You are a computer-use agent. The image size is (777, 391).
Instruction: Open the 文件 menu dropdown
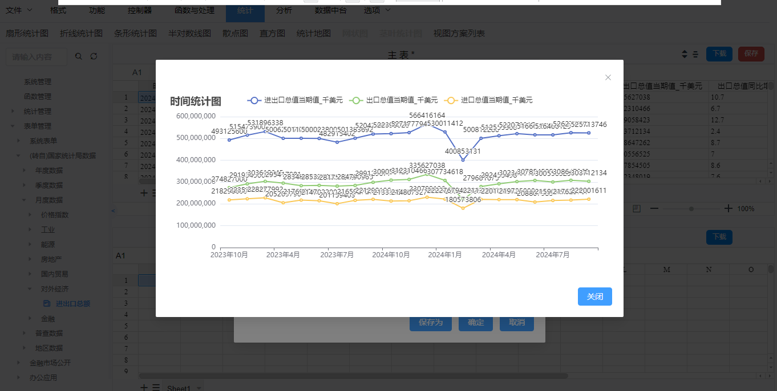click(x=19, y=10)
